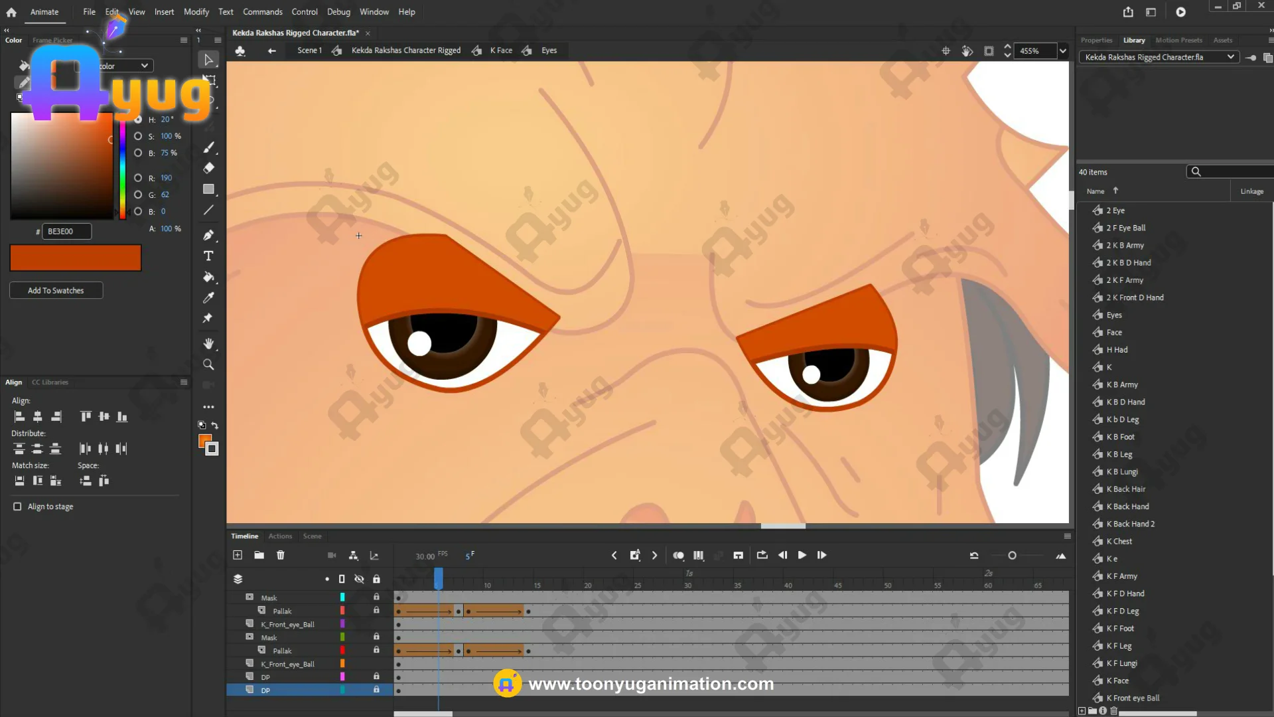This screenshot has height=717, width=1274.
Task: Open the color type dropdown
Action: coord(144,66)
